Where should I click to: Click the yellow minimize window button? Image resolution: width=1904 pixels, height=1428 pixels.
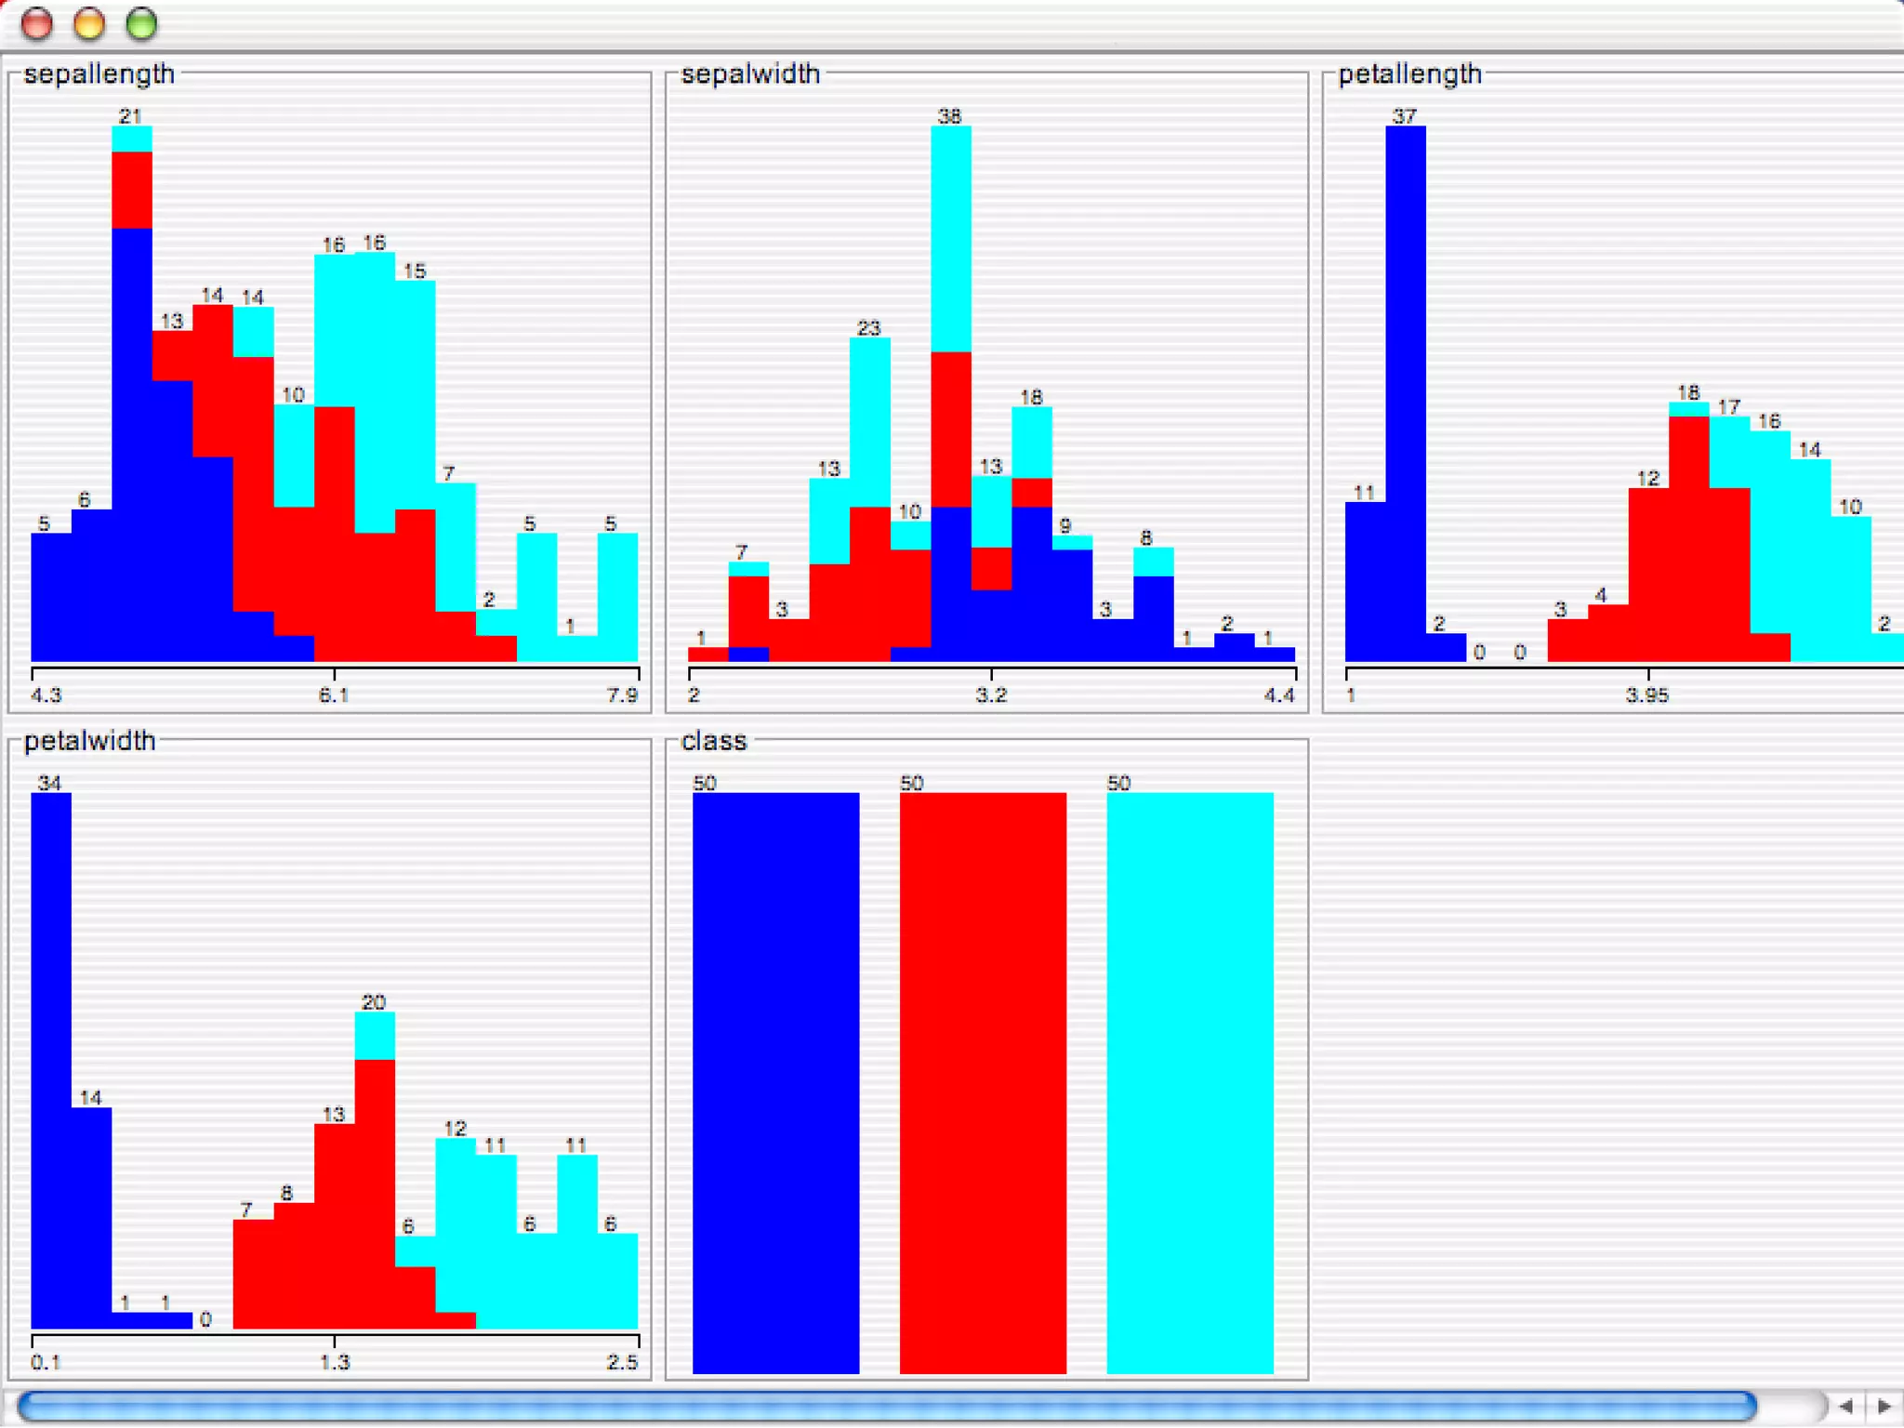click(89, 24)
